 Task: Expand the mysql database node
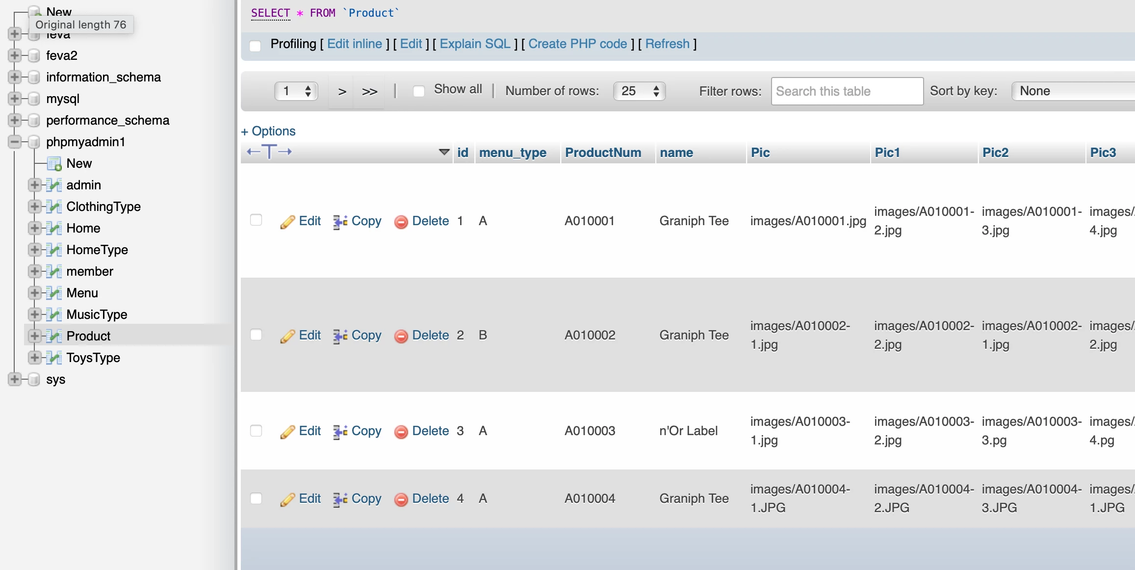tap(15, 99)
